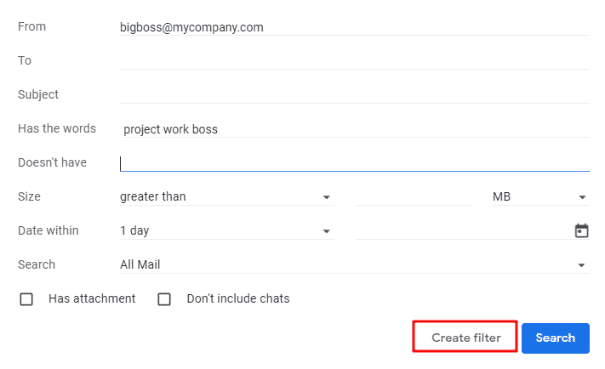
Task: Click the date text field beside calendar
Action: click(463, 230)
